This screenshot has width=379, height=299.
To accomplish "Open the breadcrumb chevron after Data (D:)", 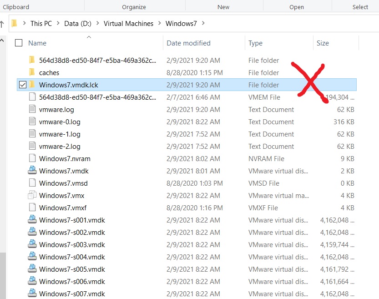I will click(98, 23).
